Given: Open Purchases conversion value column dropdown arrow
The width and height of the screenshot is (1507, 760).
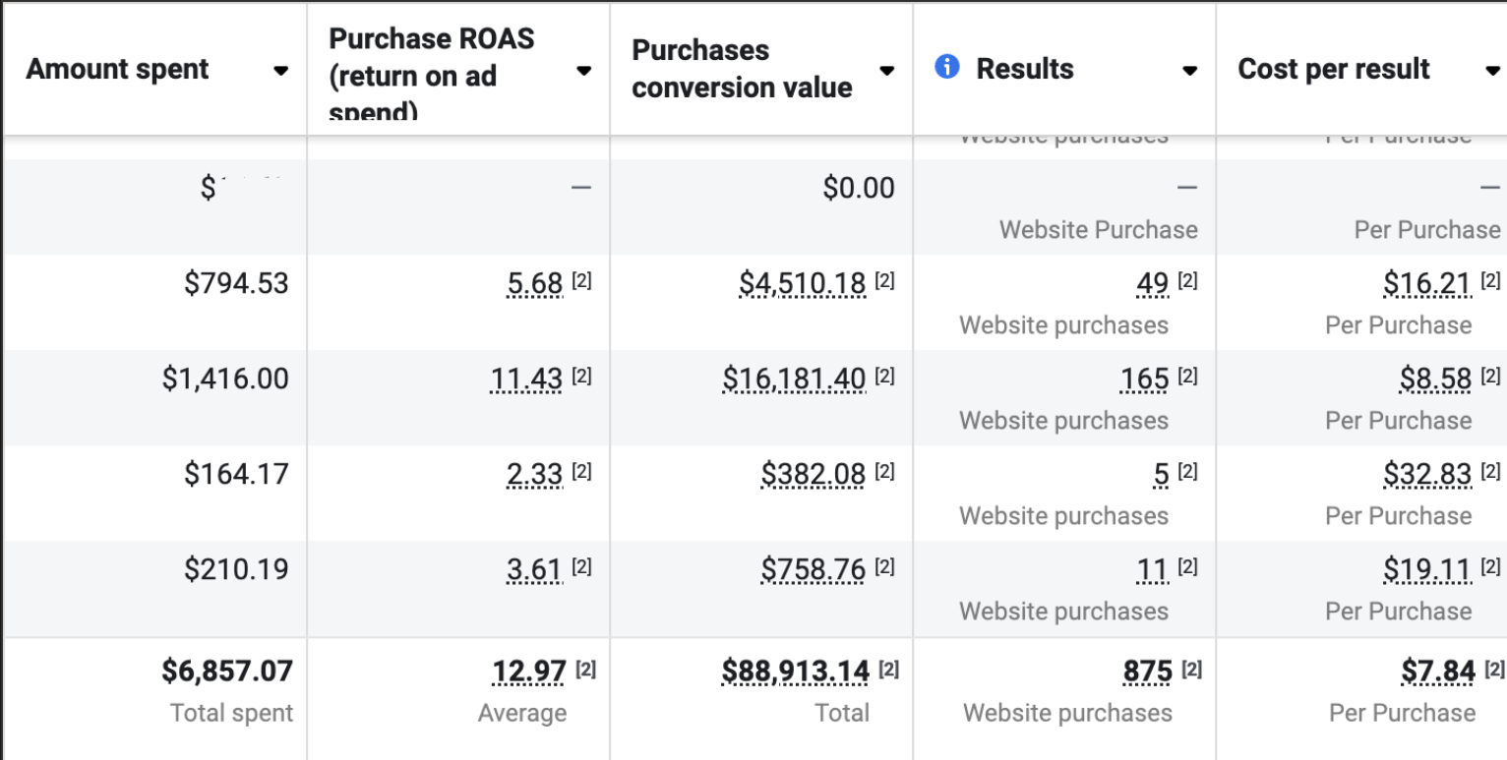Looking at the screenshot, I should pyautogui.click(x=886, y=71).
